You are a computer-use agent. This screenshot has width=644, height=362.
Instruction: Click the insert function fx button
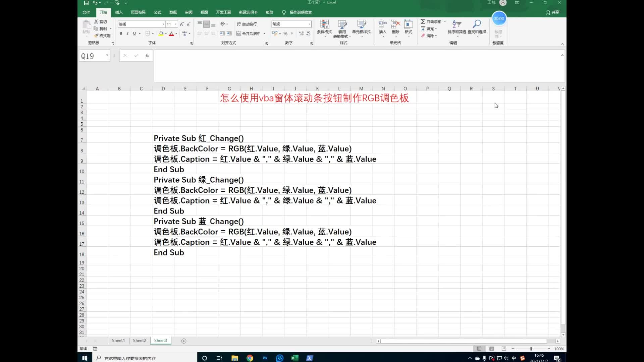[147, 56]
